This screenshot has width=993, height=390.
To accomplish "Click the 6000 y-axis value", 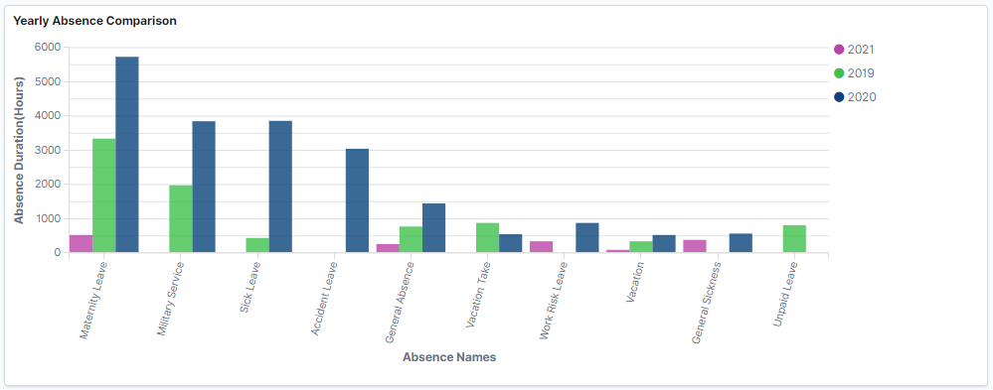I will [48, 48].
